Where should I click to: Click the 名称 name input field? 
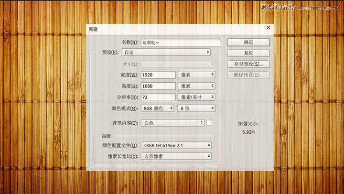[181, 42]
